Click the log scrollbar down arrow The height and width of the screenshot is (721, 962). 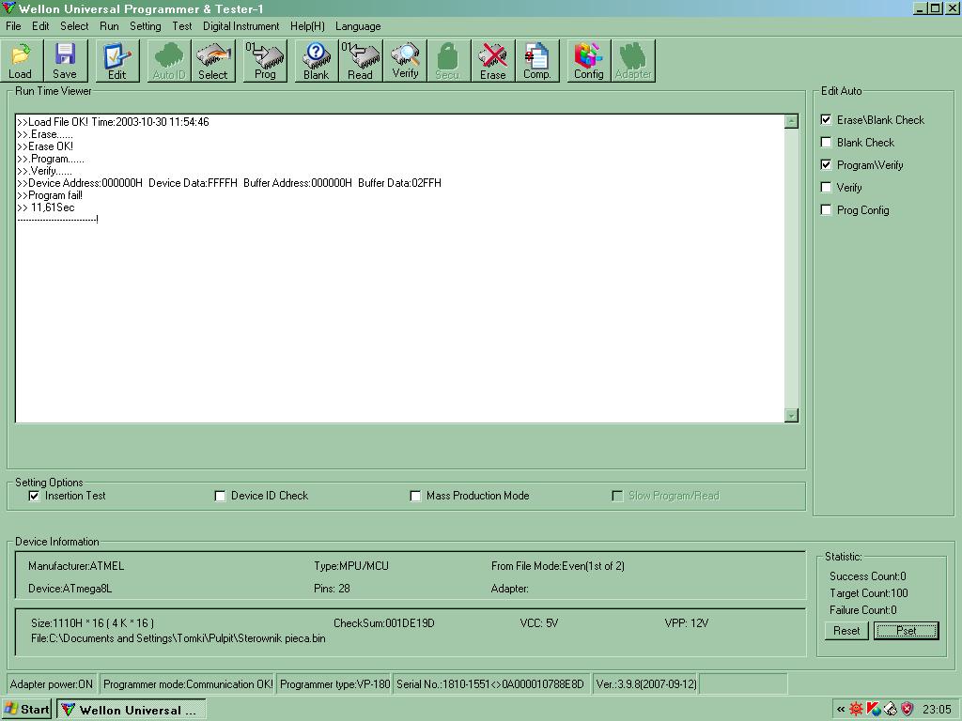click(x=791, y=416)
